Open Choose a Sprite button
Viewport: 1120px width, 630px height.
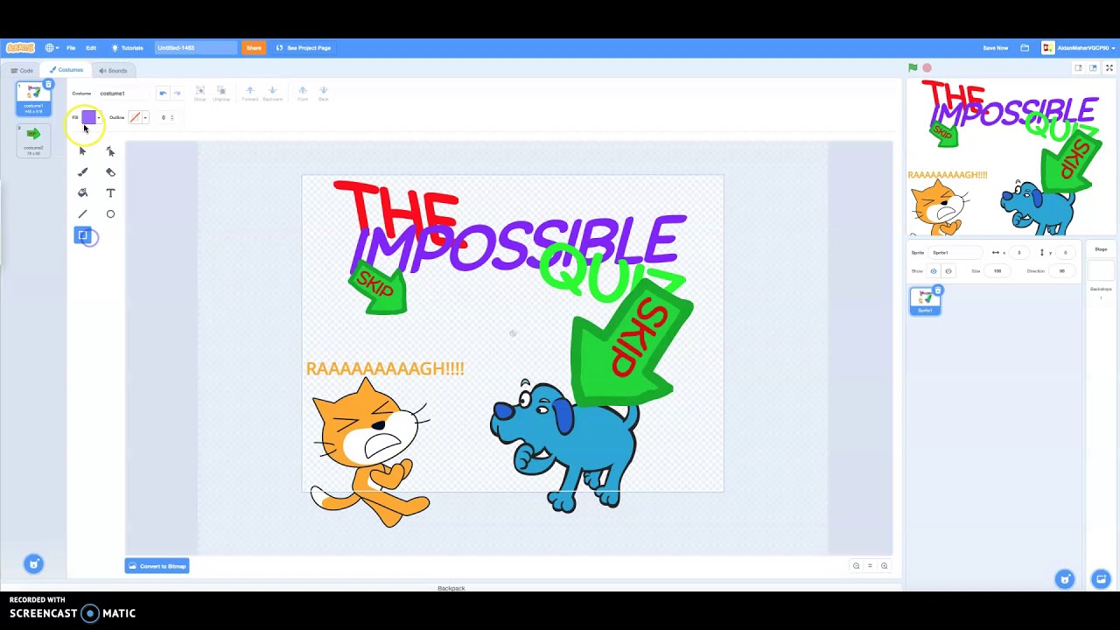point(1065,579)
